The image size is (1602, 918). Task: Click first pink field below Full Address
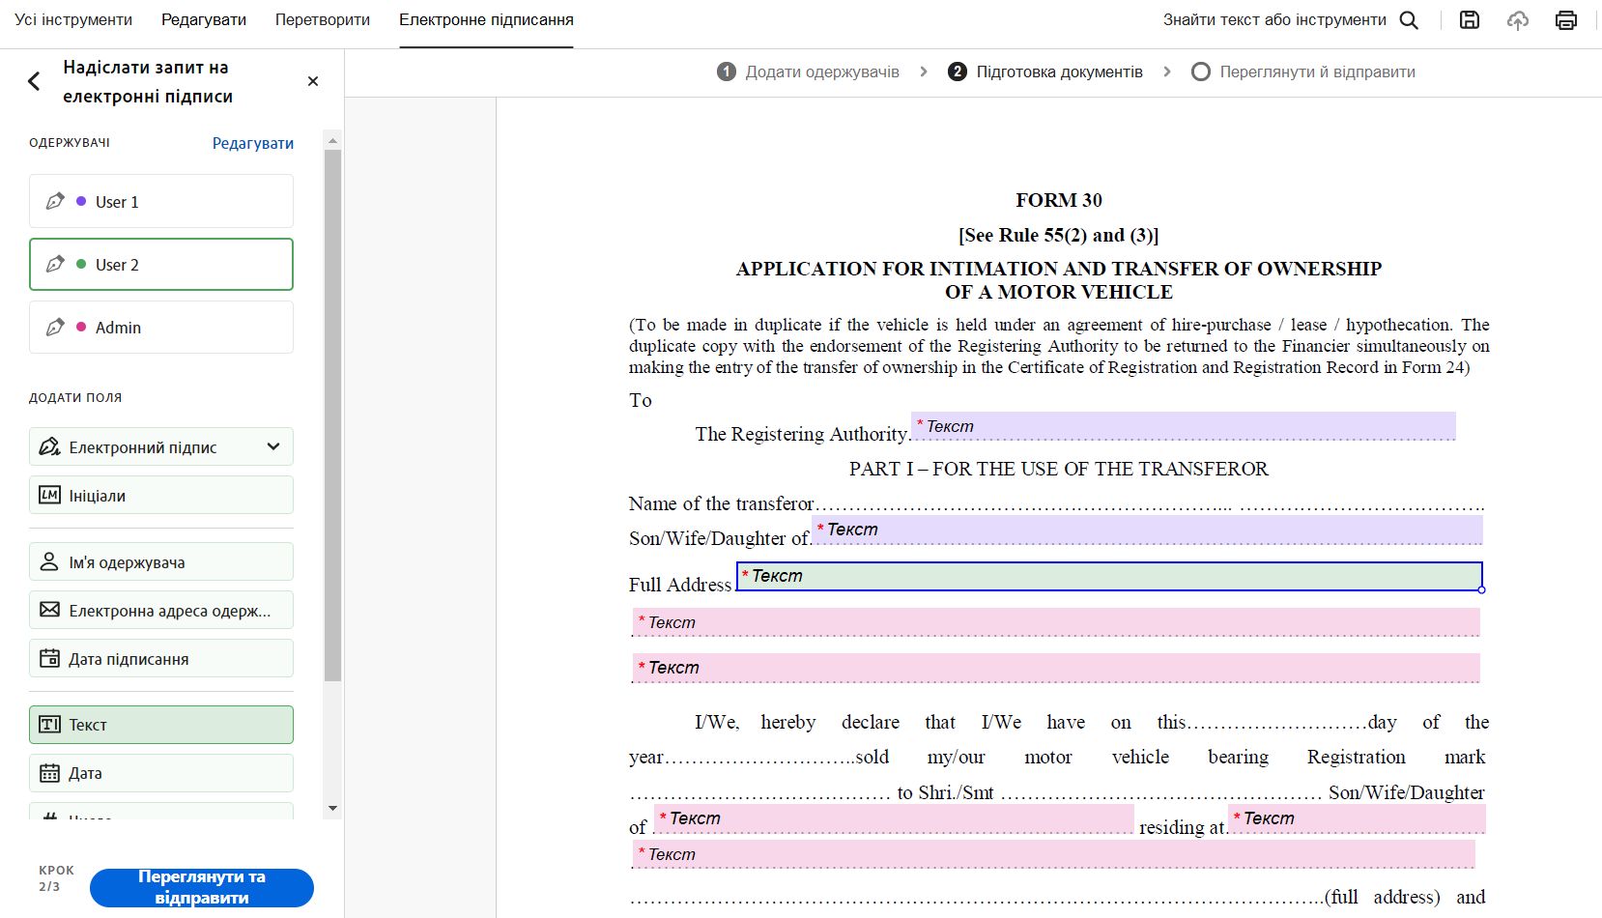pos(1056,622)
